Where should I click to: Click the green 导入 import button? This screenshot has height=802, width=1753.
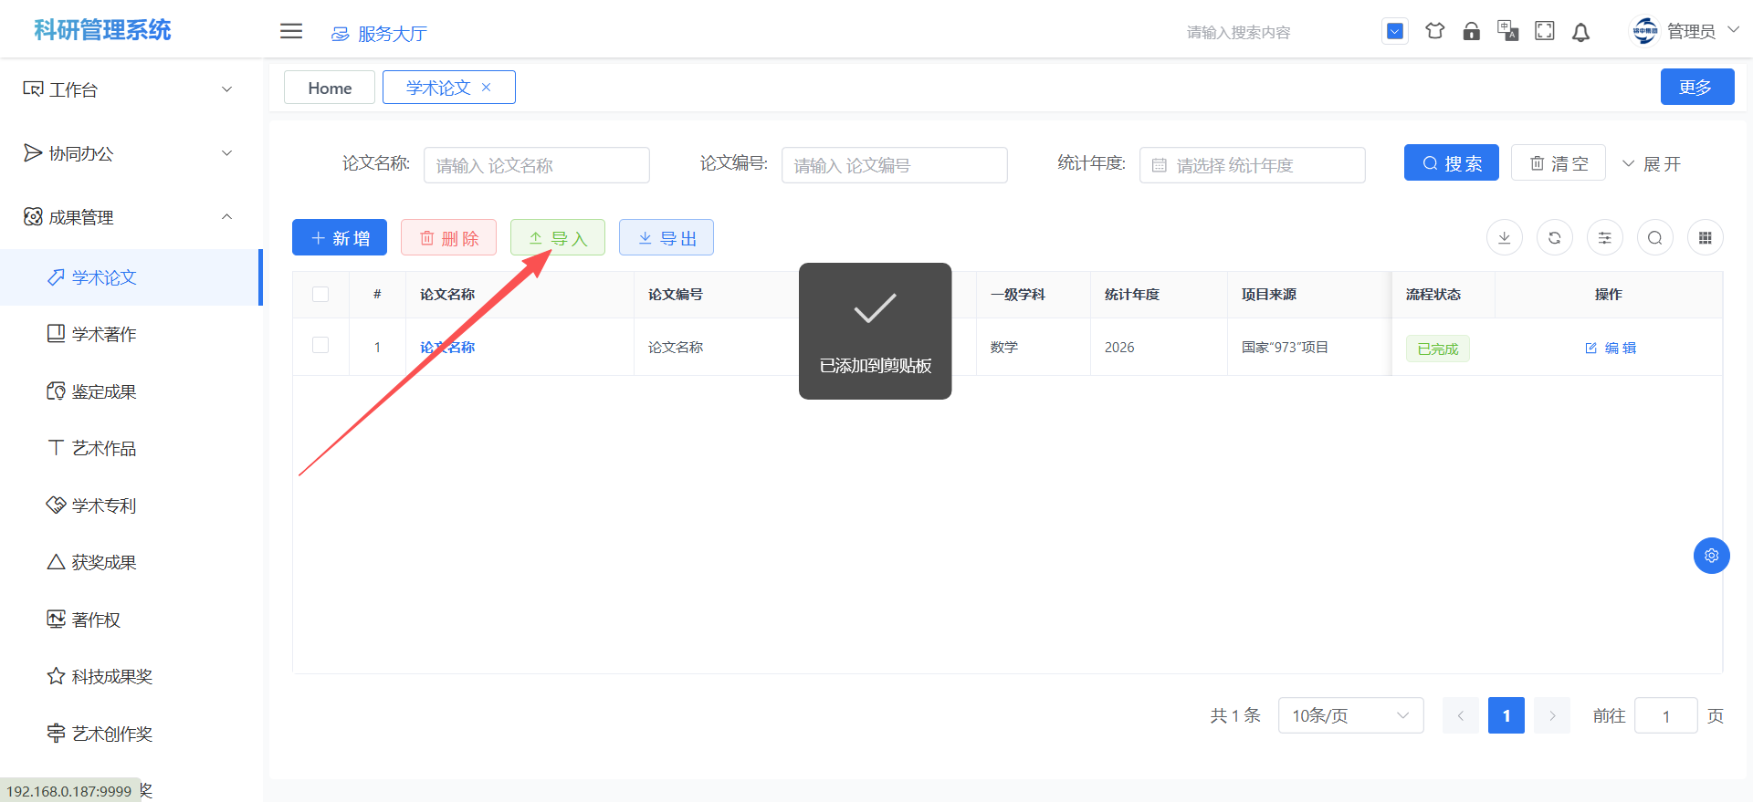coord(557,238)
